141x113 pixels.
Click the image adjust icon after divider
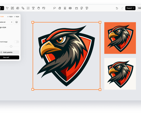point(76,8)
